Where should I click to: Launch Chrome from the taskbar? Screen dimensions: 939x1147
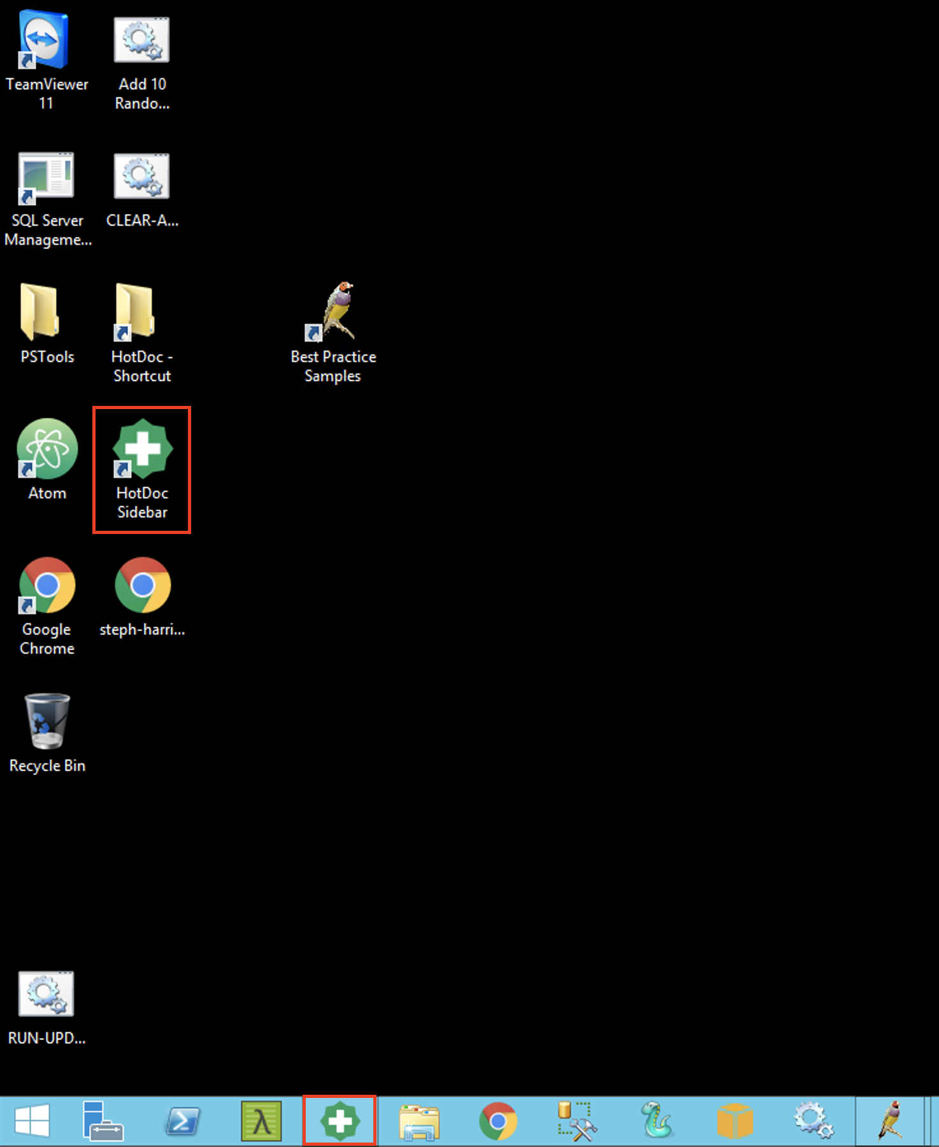point(498,1122)
